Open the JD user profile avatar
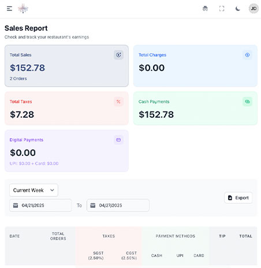 (x=253, y=9)
